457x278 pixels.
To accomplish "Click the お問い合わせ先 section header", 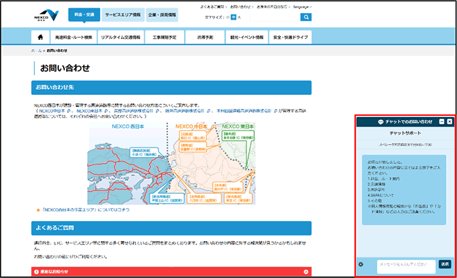I will point(171,88).
